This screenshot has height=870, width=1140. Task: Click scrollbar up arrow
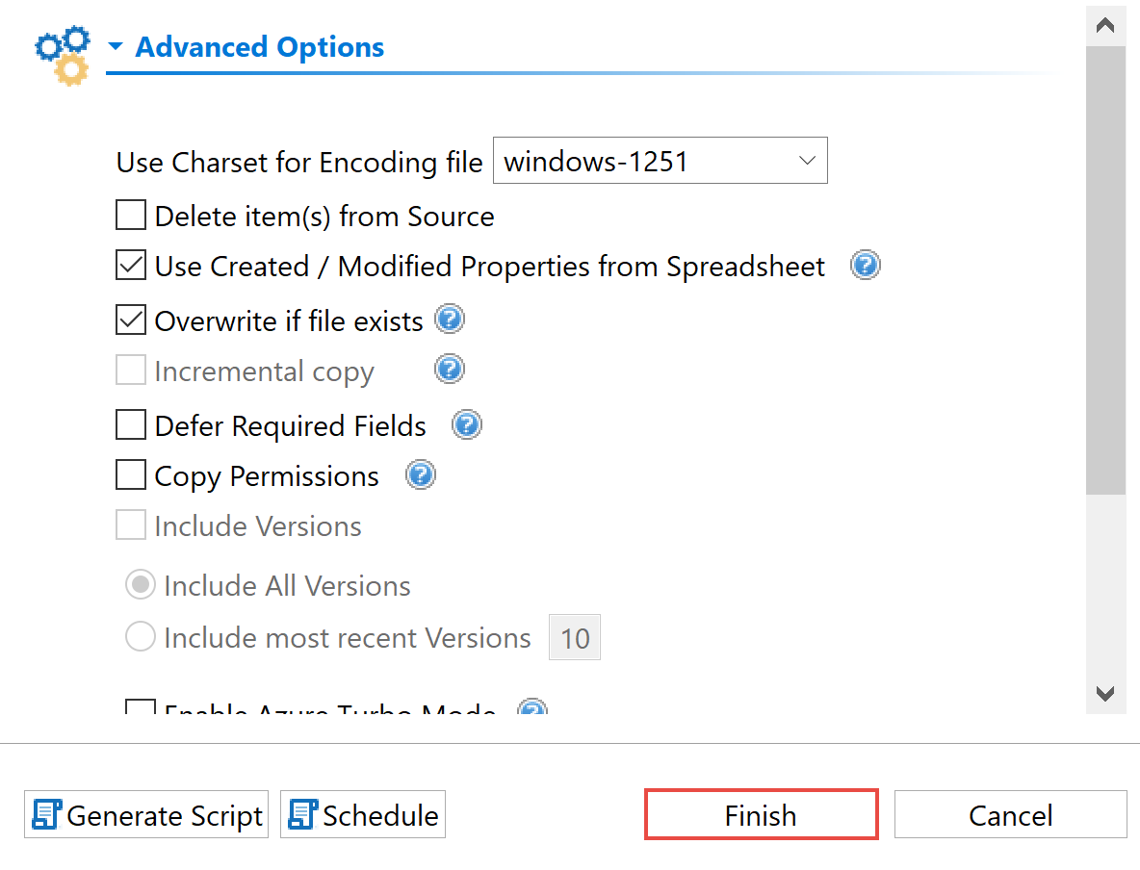(1105, 26)
